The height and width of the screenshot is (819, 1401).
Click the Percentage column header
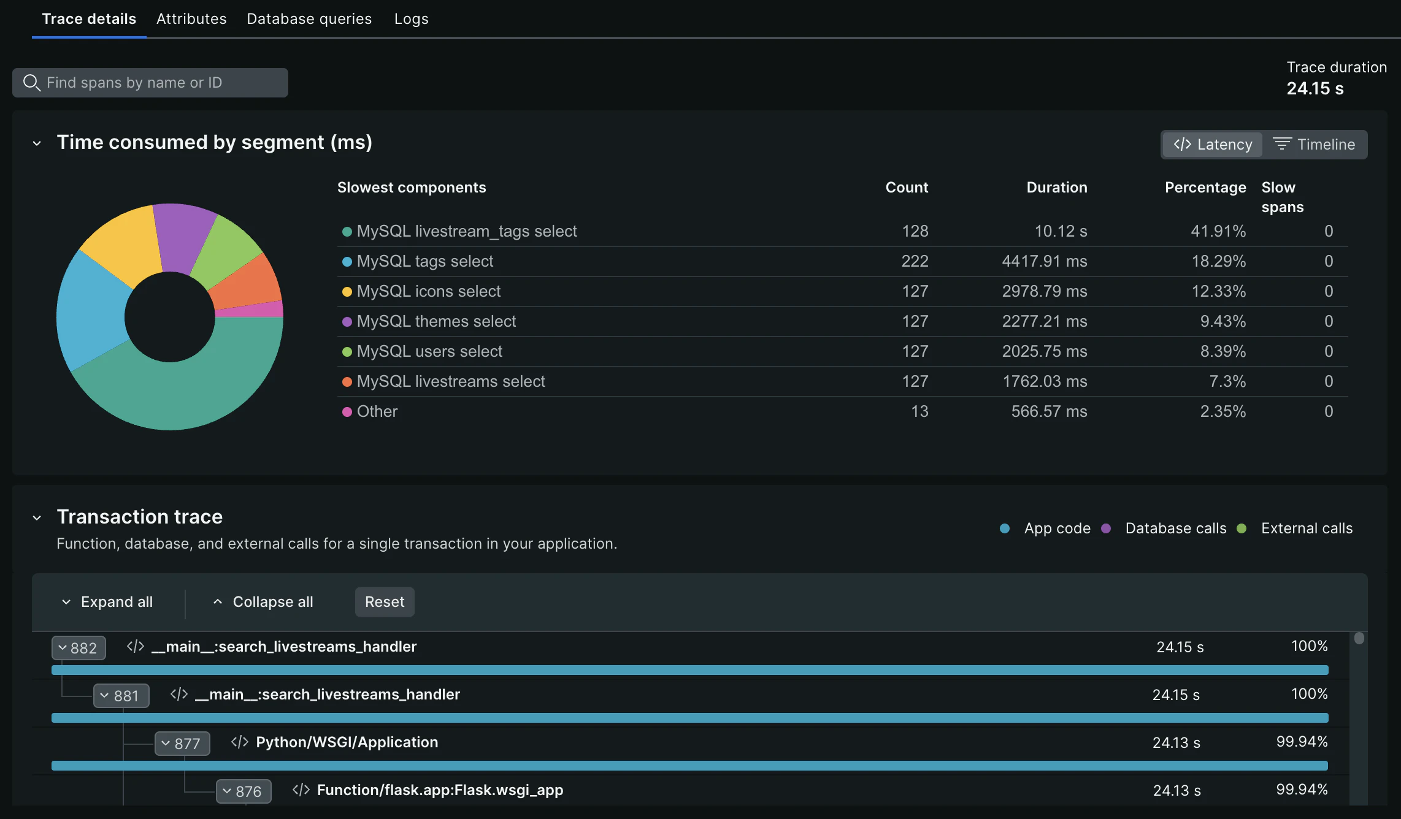pyautogui.click(x=1205, y=187)
